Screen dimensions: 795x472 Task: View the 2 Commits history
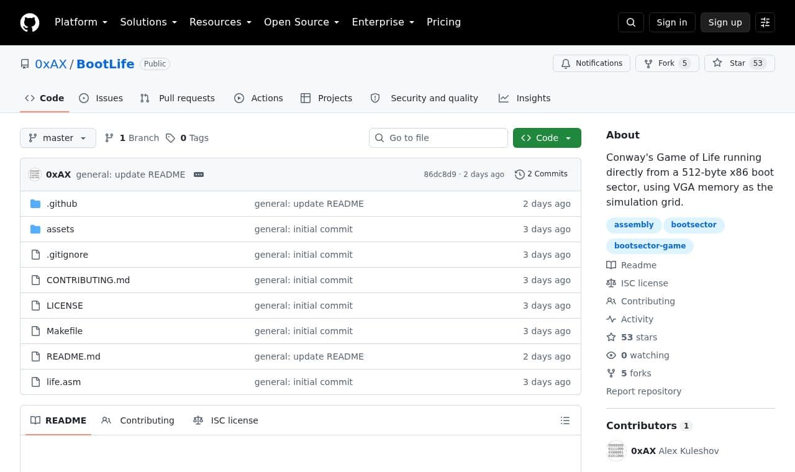point(541,175)
